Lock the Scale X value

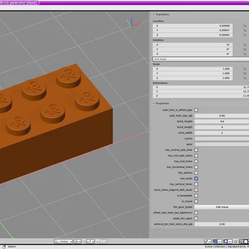coord(245,68)
